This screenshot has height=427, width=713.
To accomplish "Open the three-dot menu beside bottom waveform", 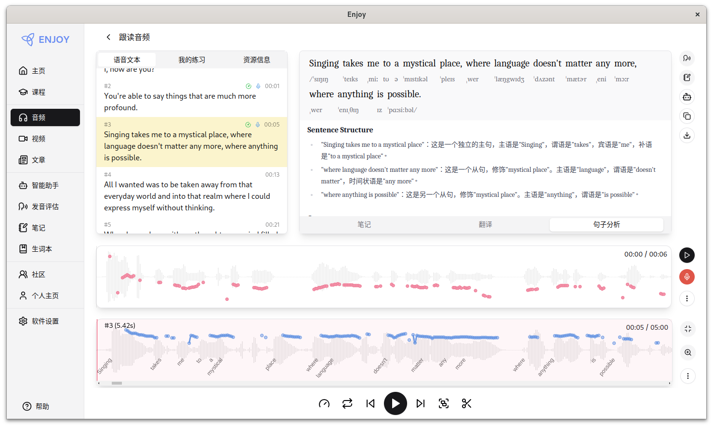I will tap(688, 376).
